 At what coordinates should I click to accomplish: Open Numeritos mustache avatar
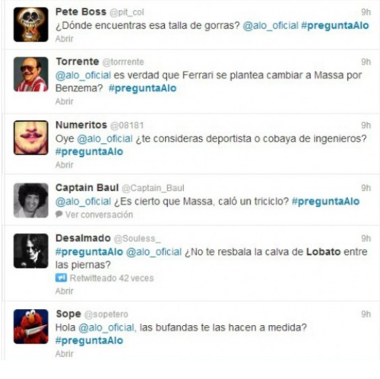pos(31,138)
